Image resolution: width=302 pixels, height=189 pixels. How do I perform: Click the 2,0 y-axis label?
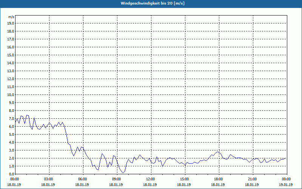(11, 158)
